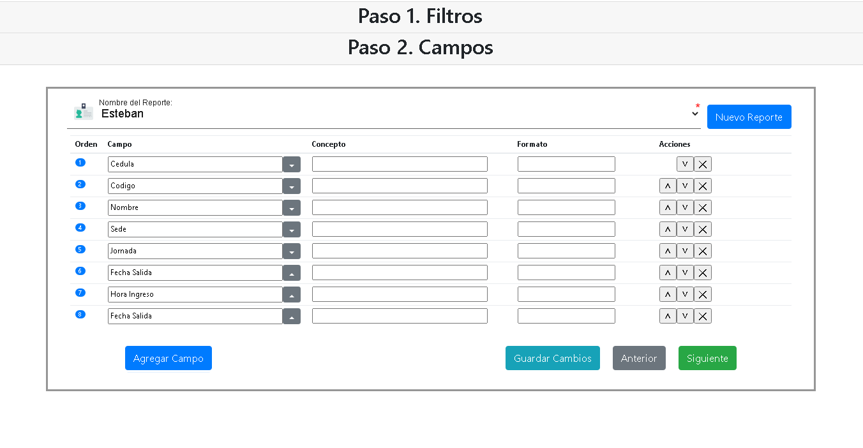
Task: Click the ID card icon beside the report name
Action: point(83,110)
